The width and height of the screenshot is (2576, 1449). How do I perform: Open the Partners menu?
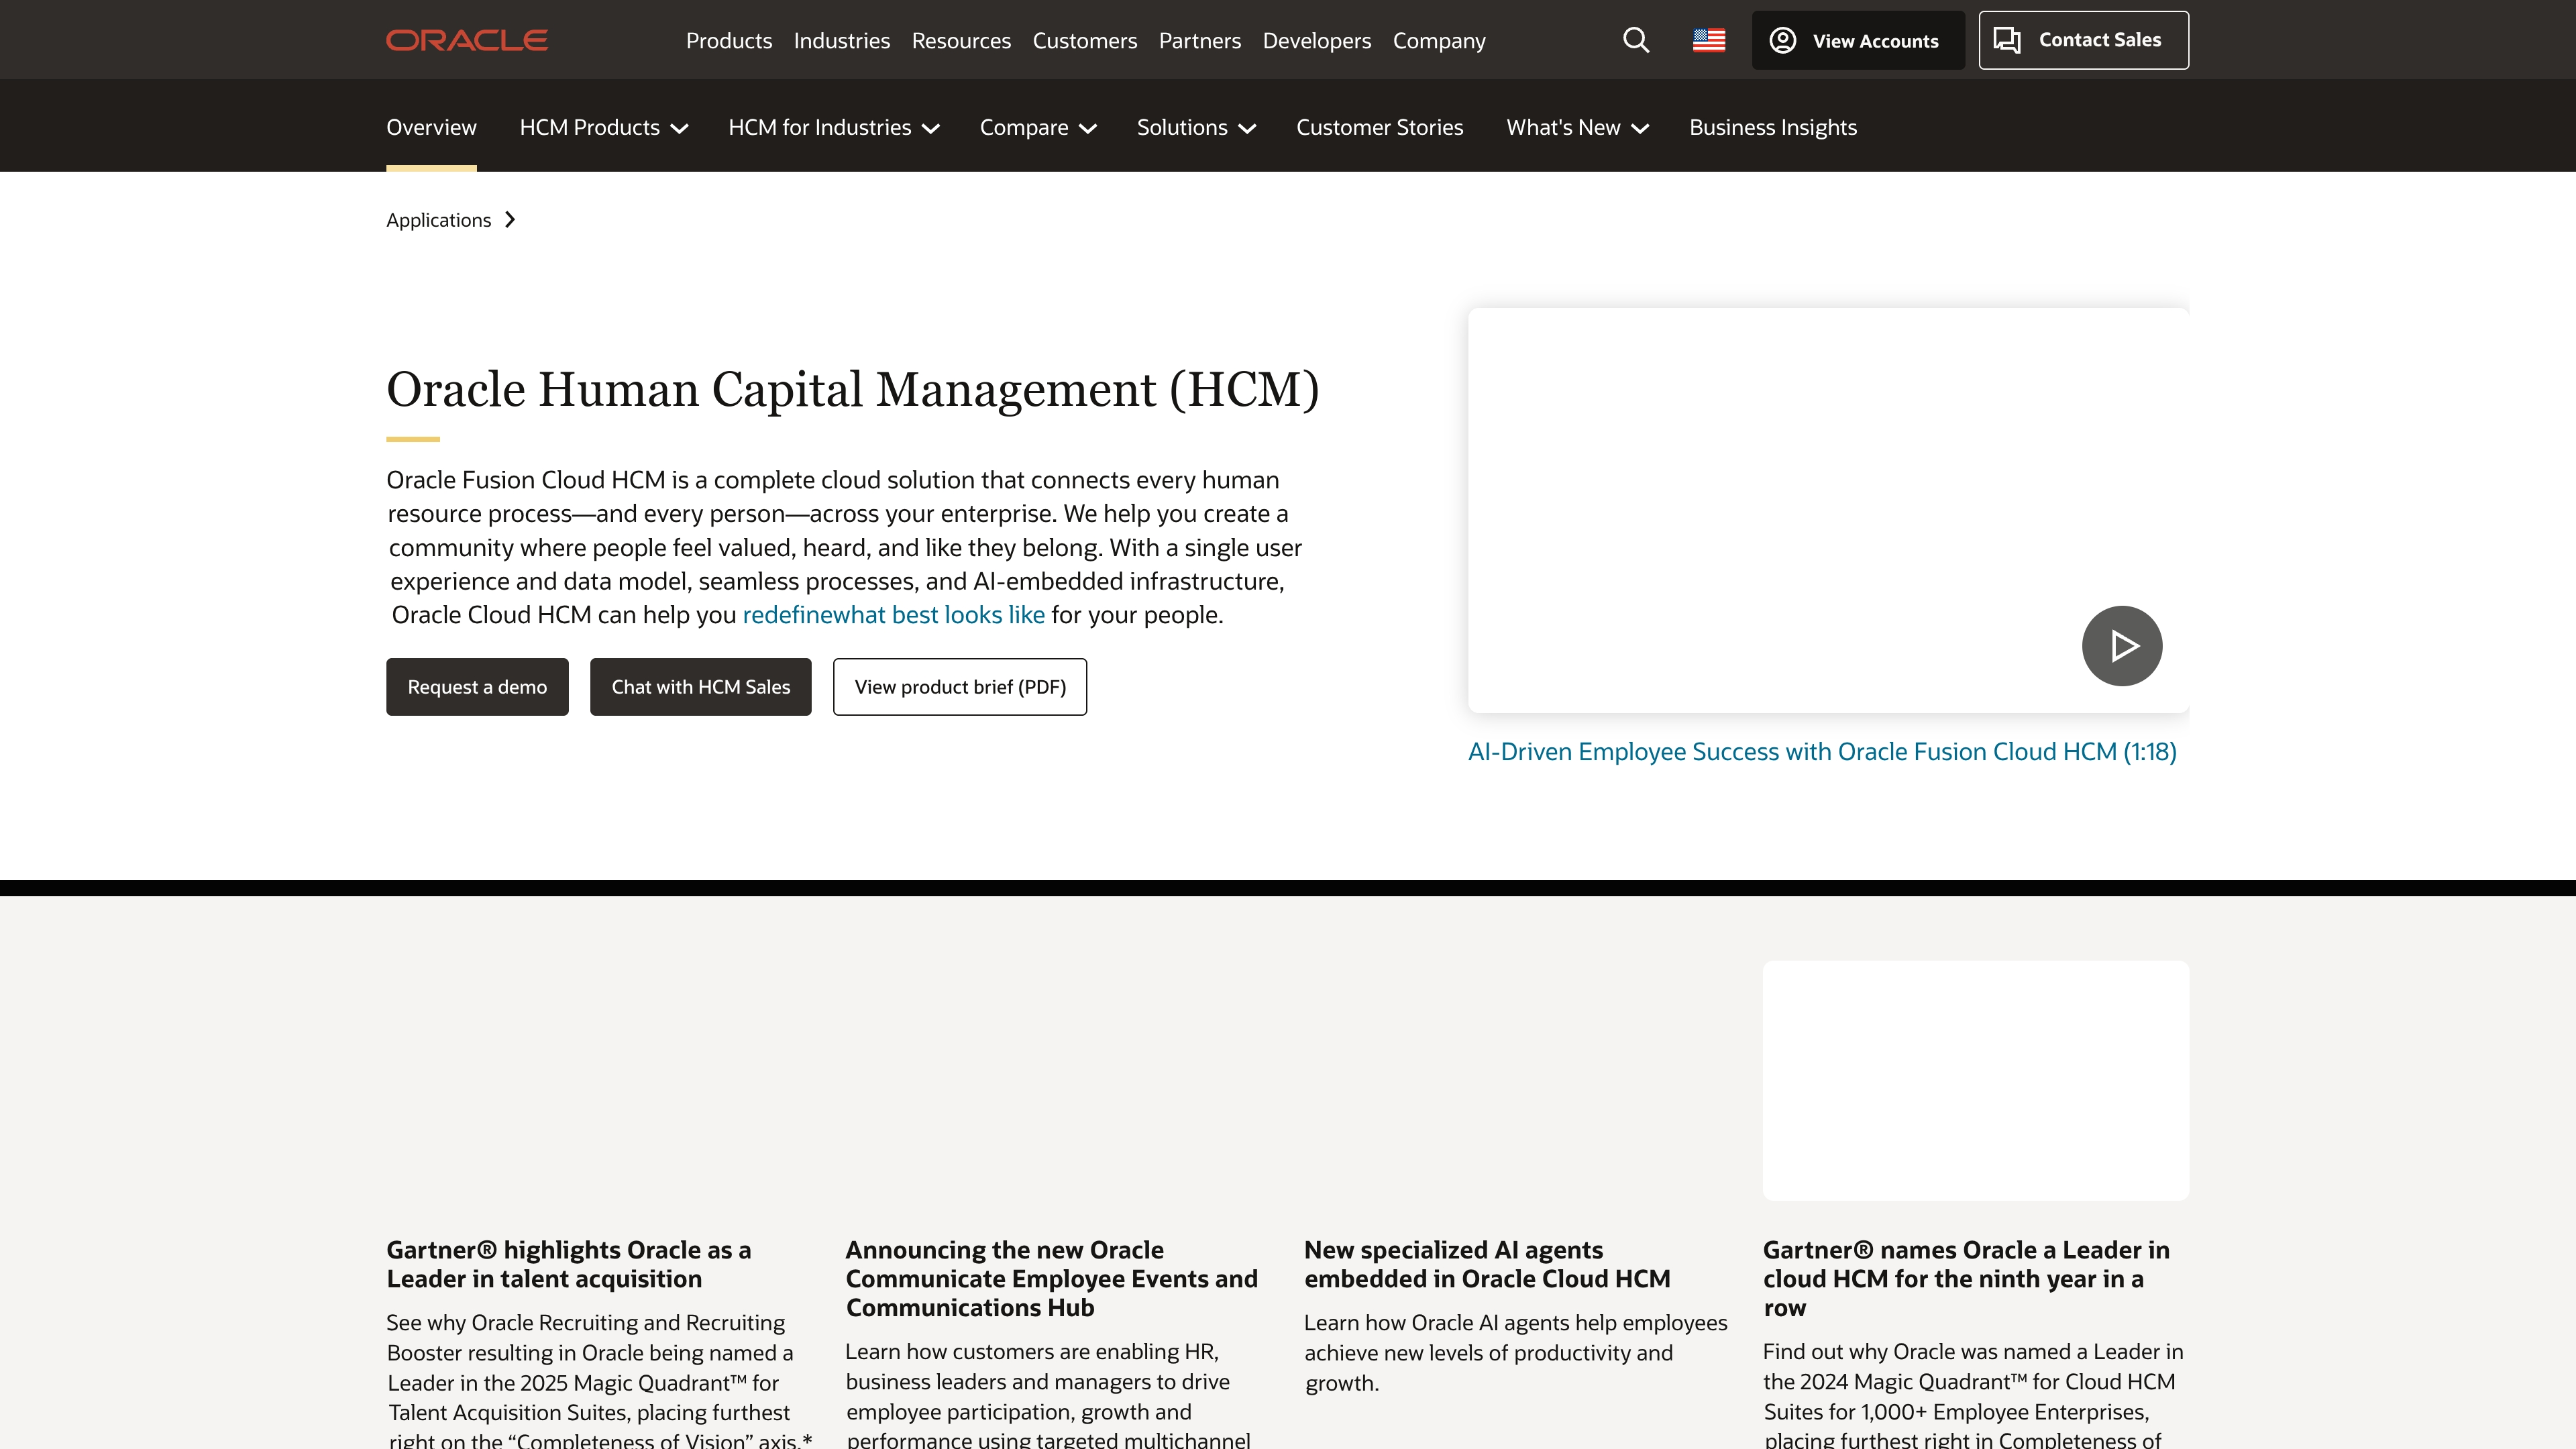tap(1200, 41)
